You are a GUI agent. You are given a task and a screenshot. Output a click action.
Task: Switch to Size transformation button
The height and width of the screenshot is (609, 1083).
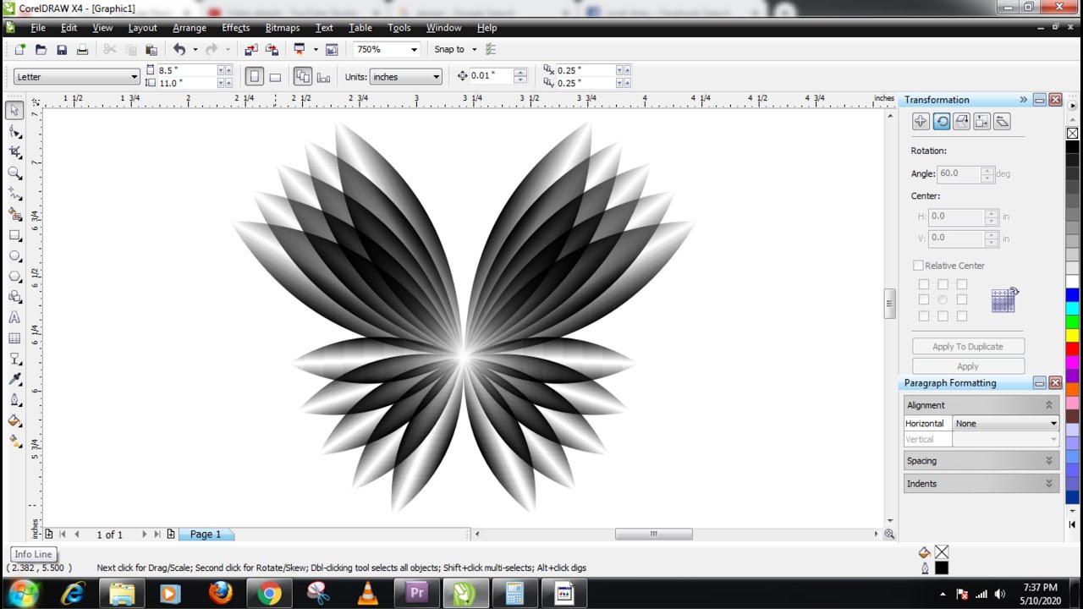point(981,122)
